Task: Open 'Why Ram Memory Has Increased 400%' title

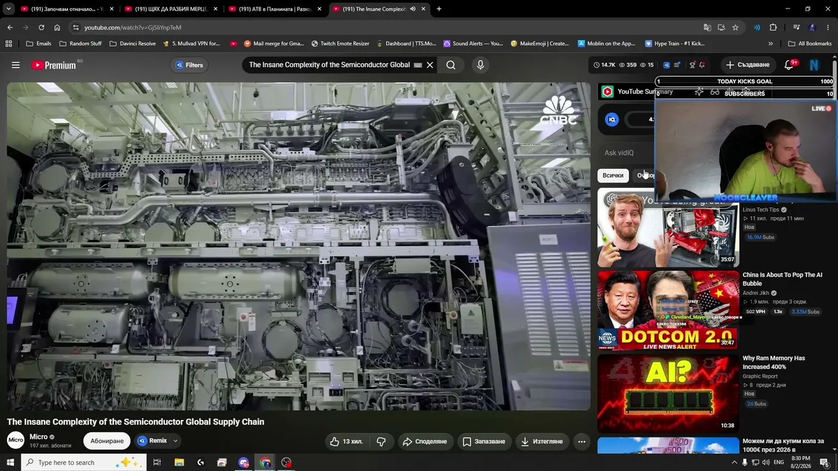Action: [774, 362]
